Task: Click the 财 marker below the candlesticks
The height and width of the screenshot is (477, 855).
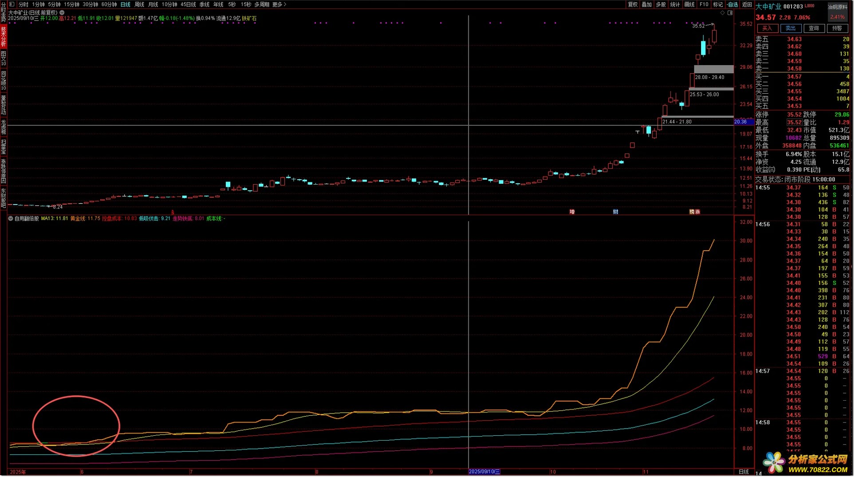Action: (x=615, y=212)
